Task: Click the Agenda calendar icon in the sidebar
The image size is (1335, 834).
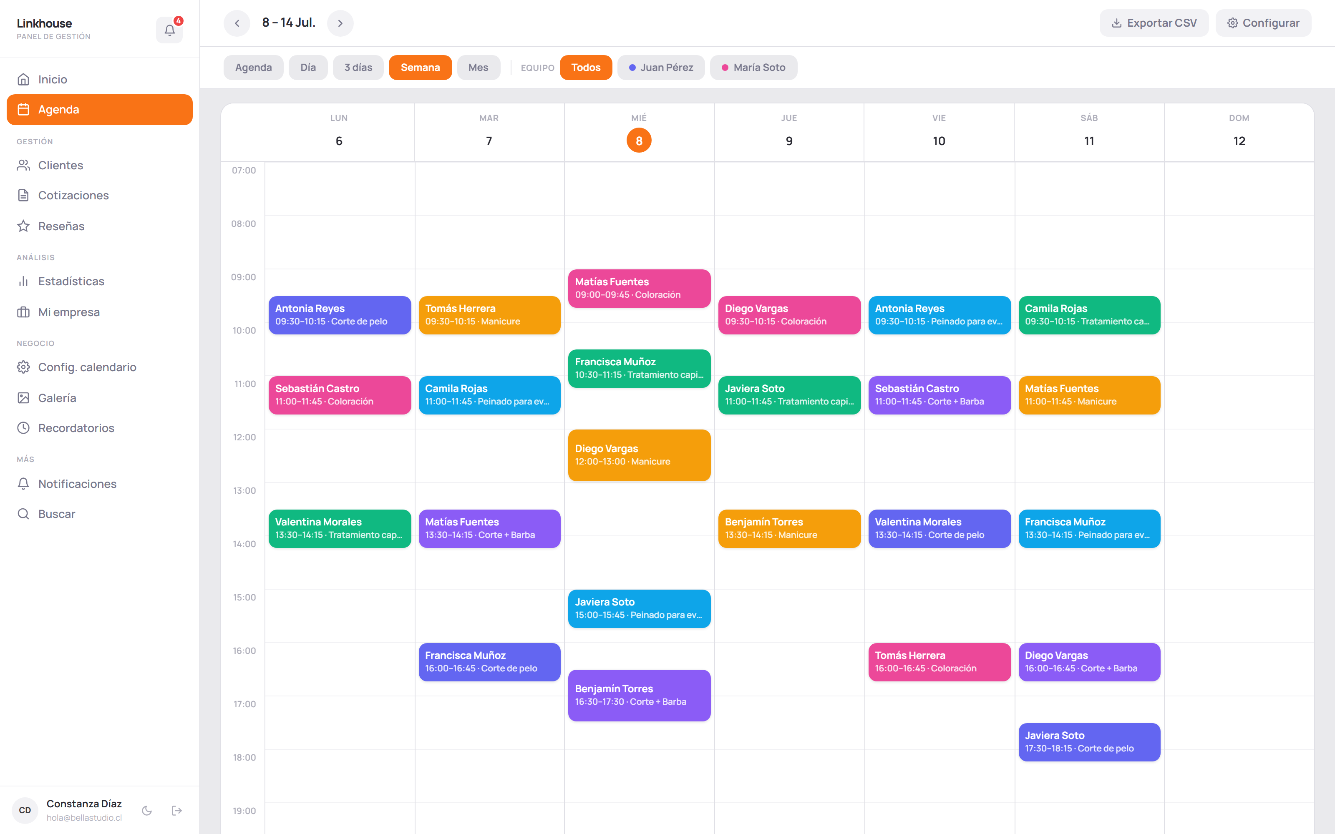Action: pos(23,109)
